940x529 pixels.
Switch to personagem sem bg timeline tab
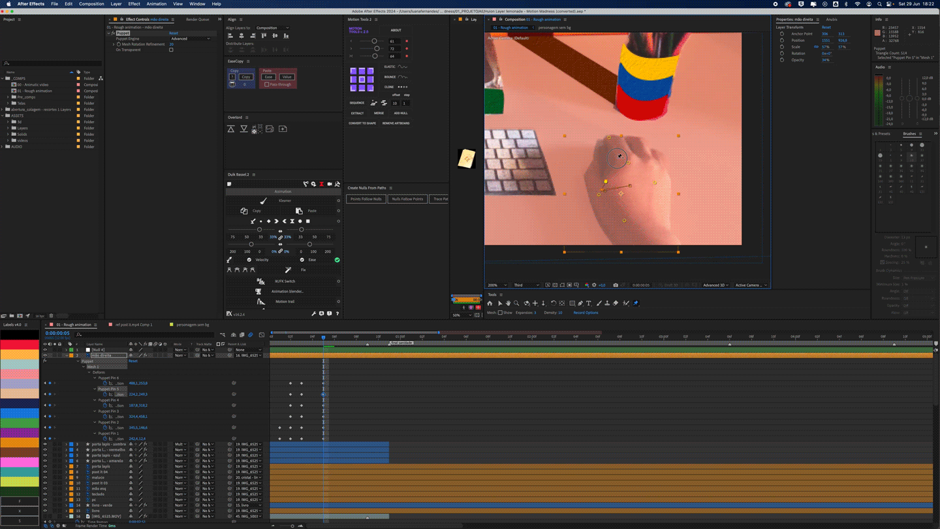pyautogui.click(x=193, y=325)
